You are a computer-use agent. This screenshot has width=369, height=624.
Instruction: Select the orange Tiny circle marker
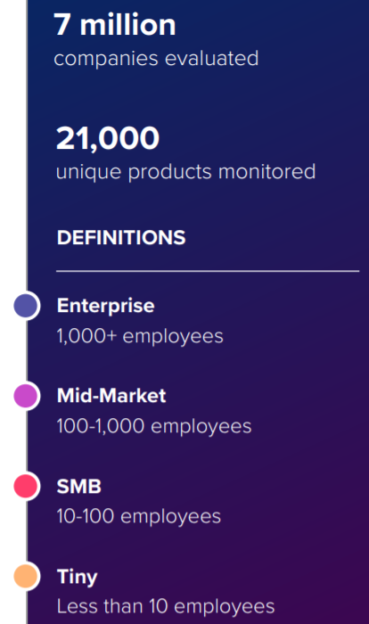click(x=26, y=576)
